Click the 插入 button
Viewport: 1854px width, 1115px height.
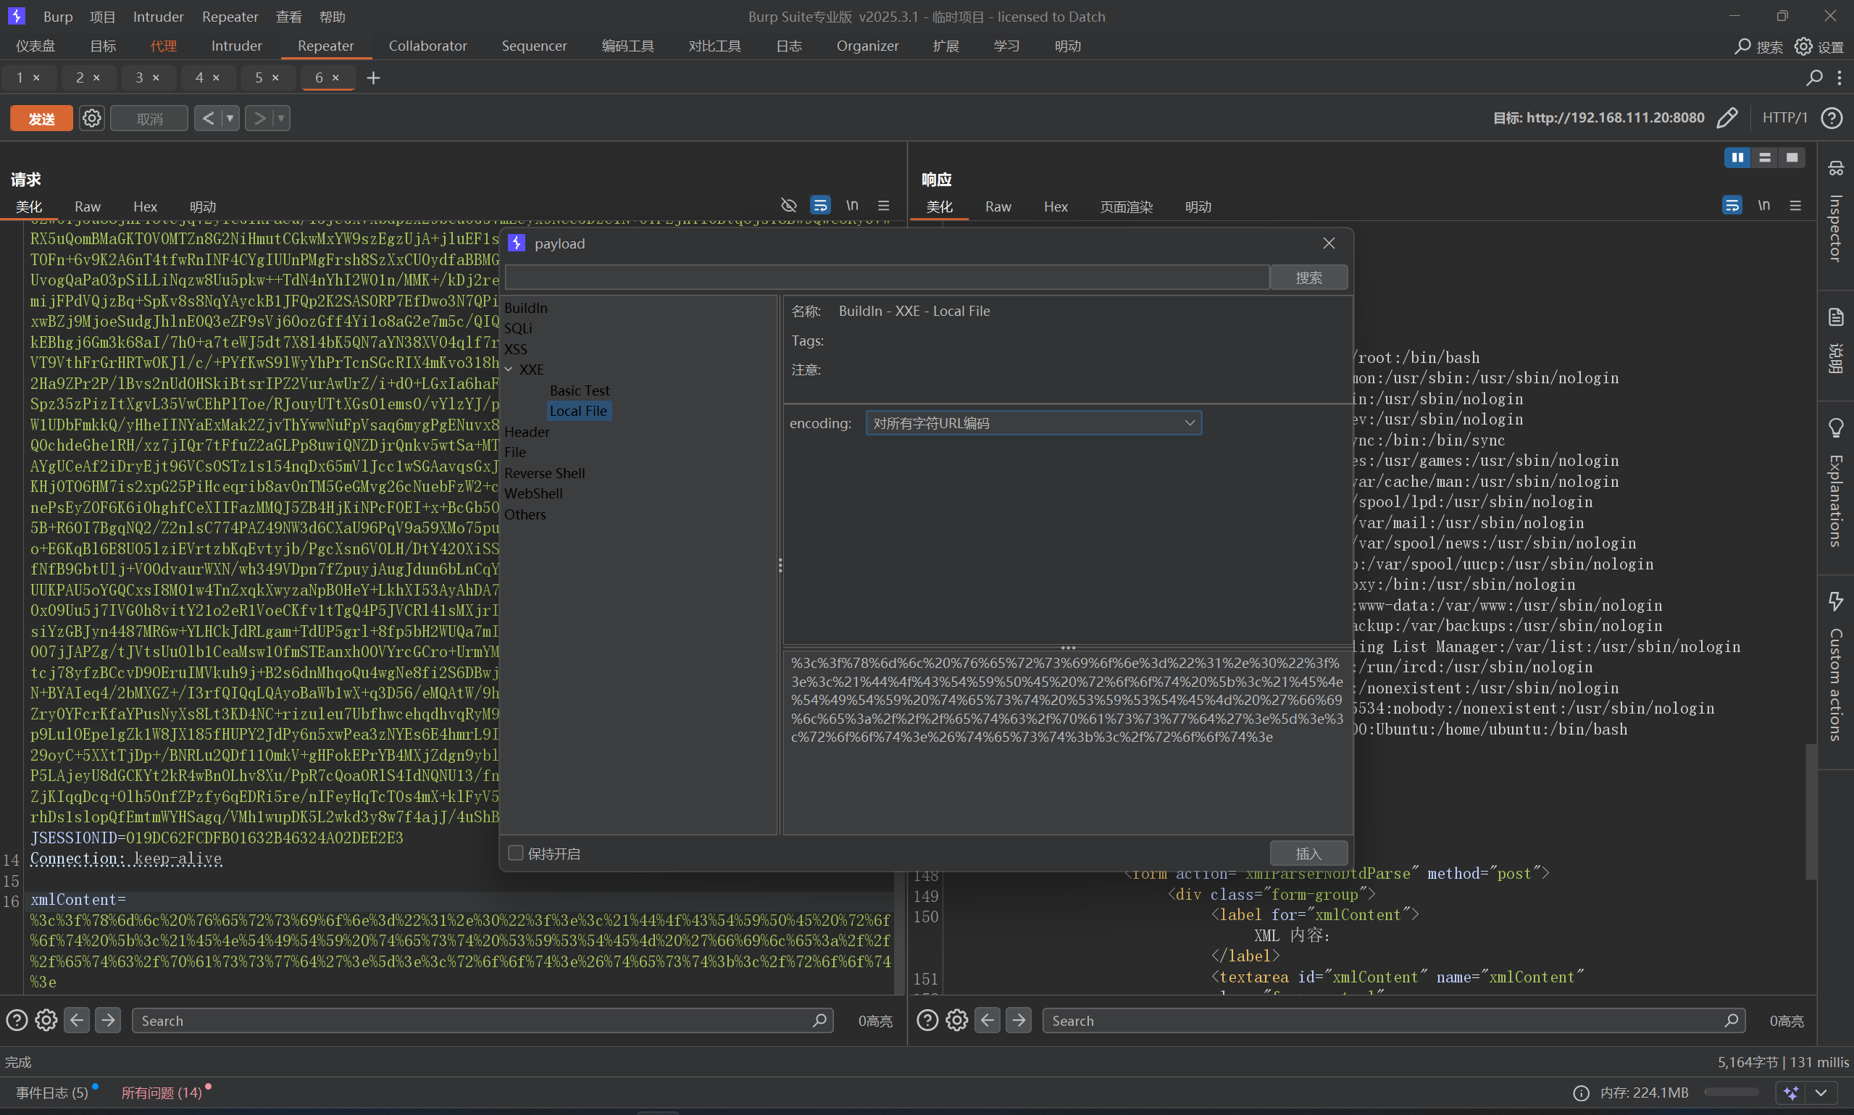click(1308, 853)
